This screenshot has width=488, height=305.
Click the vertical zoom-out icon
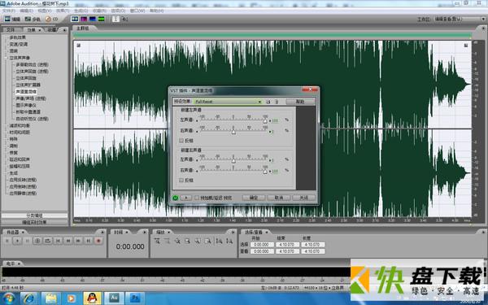(229, 241)
